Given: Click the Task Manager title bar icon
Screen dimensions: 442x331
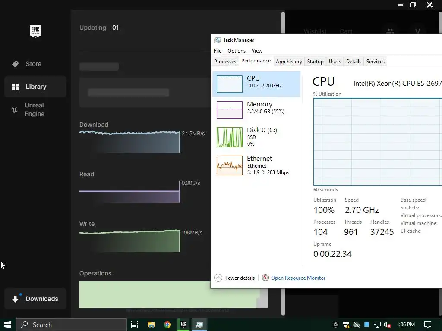Looking at the screenshot, I should pos(218,40).
